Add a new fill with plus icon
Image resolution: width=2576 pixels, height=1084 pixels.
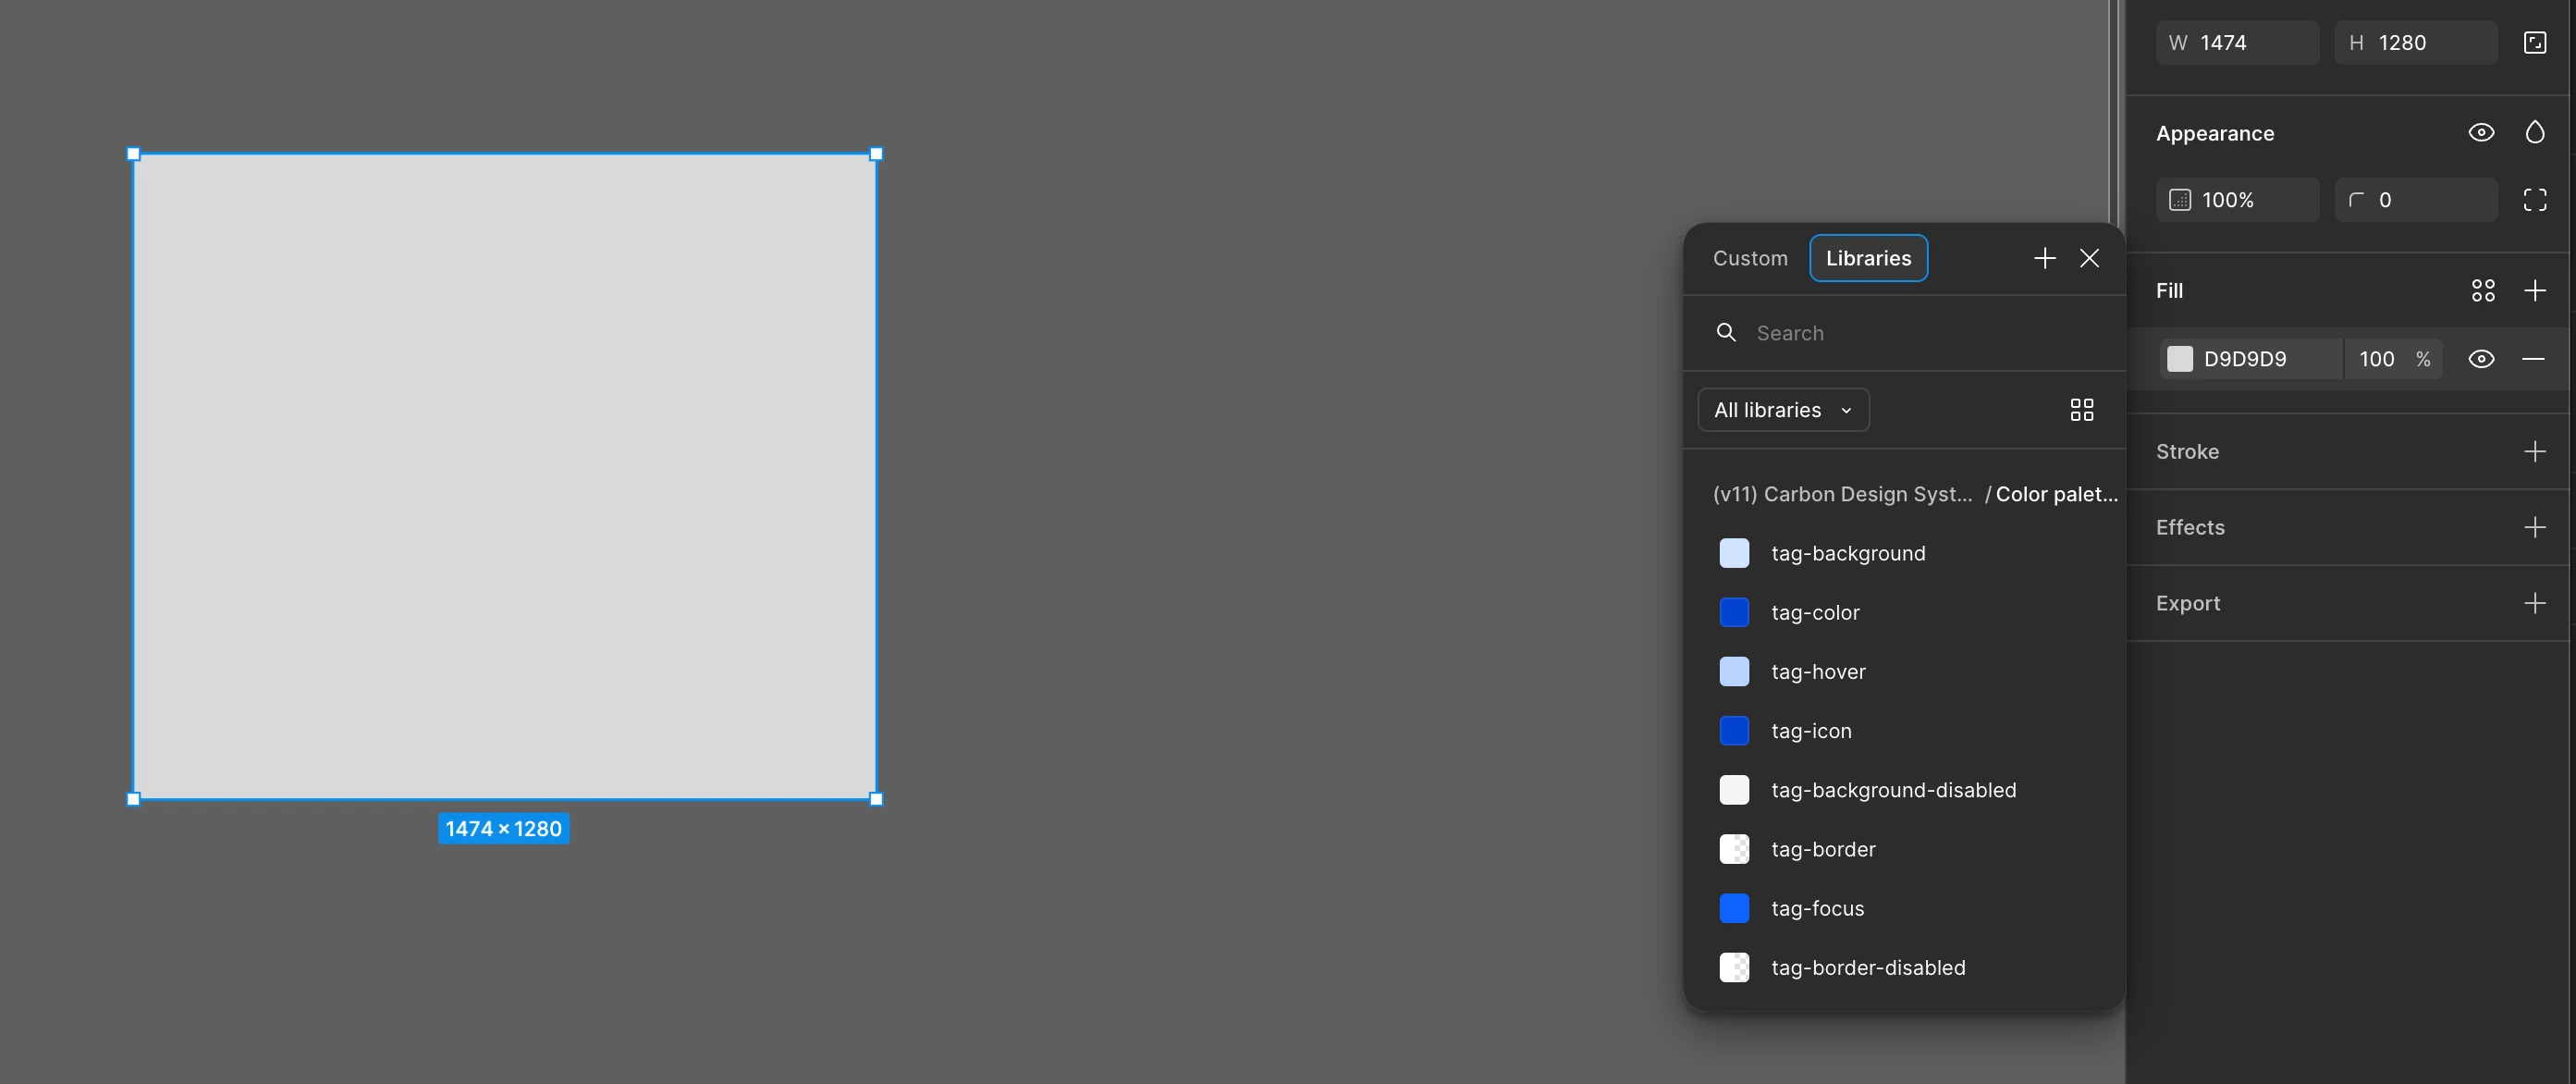click(x=2534, y=291)
